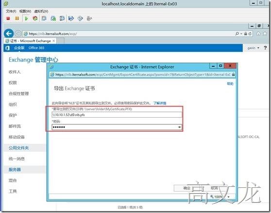Open the 文件(F) menu
The image size is (271, 213).
click(x=11, y=11)
